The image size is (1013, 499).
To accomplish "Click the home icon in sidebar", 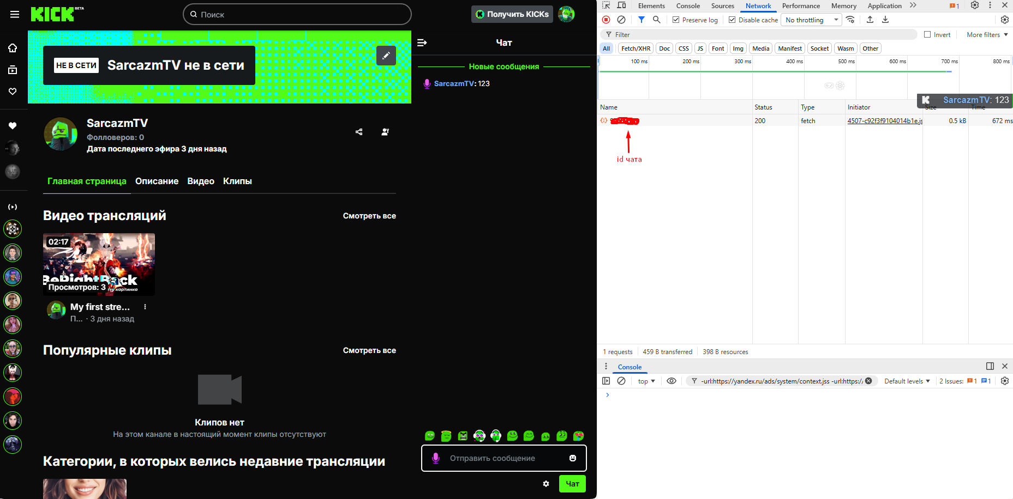I will tap(13, 48).
